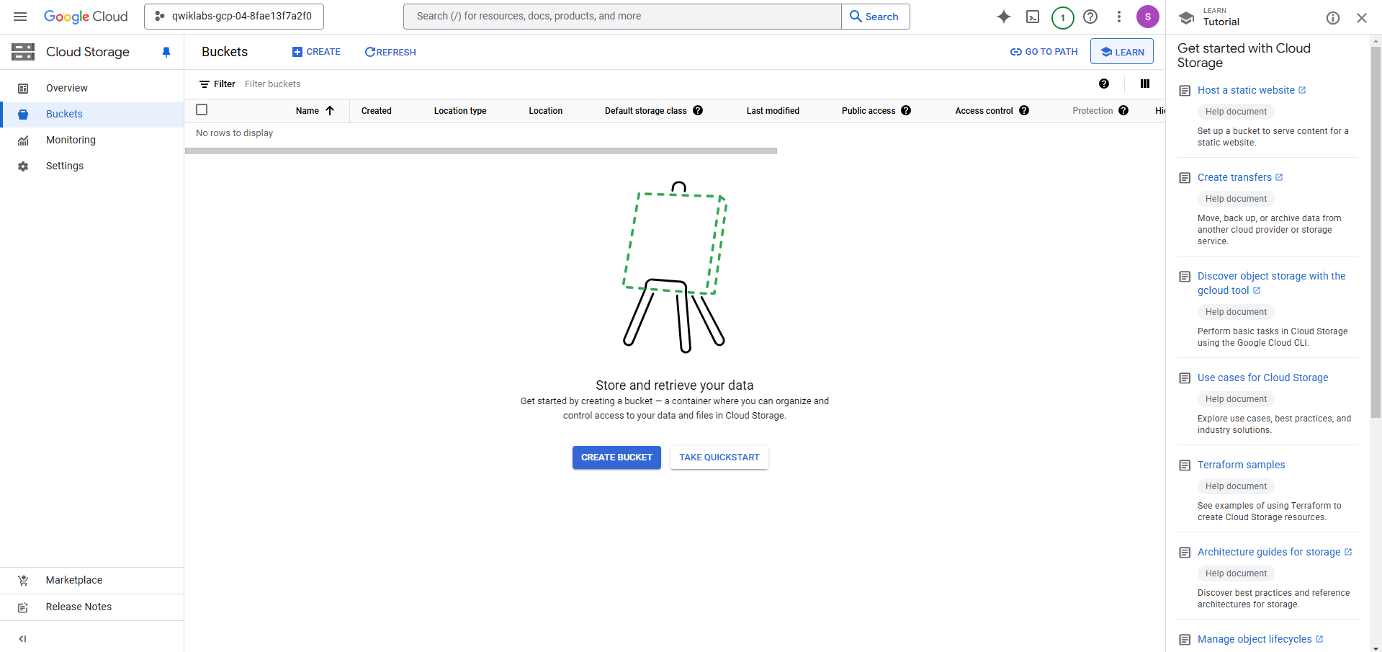Viewport: 1382px width, 652px height.
Task: Click the Last modified column header
Action: tap(773, 111)
